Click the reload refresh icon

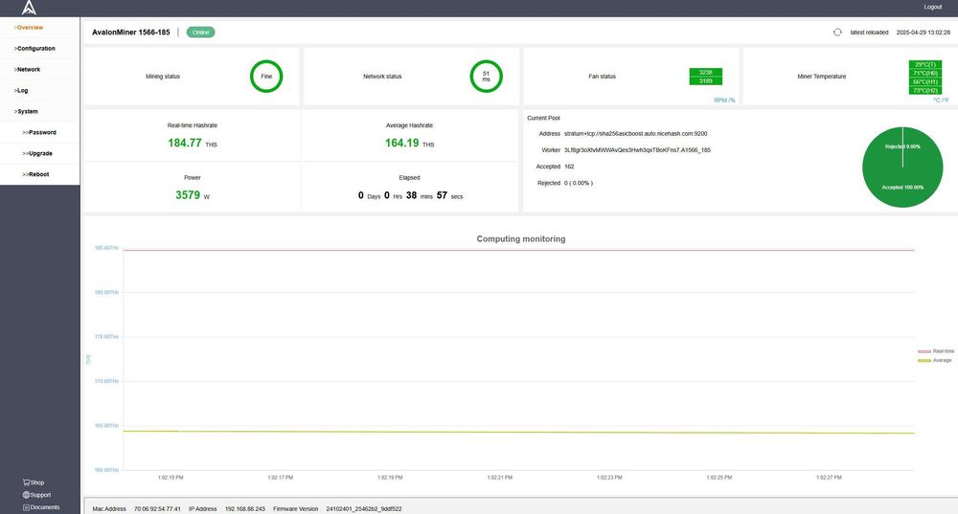[837, 33]
